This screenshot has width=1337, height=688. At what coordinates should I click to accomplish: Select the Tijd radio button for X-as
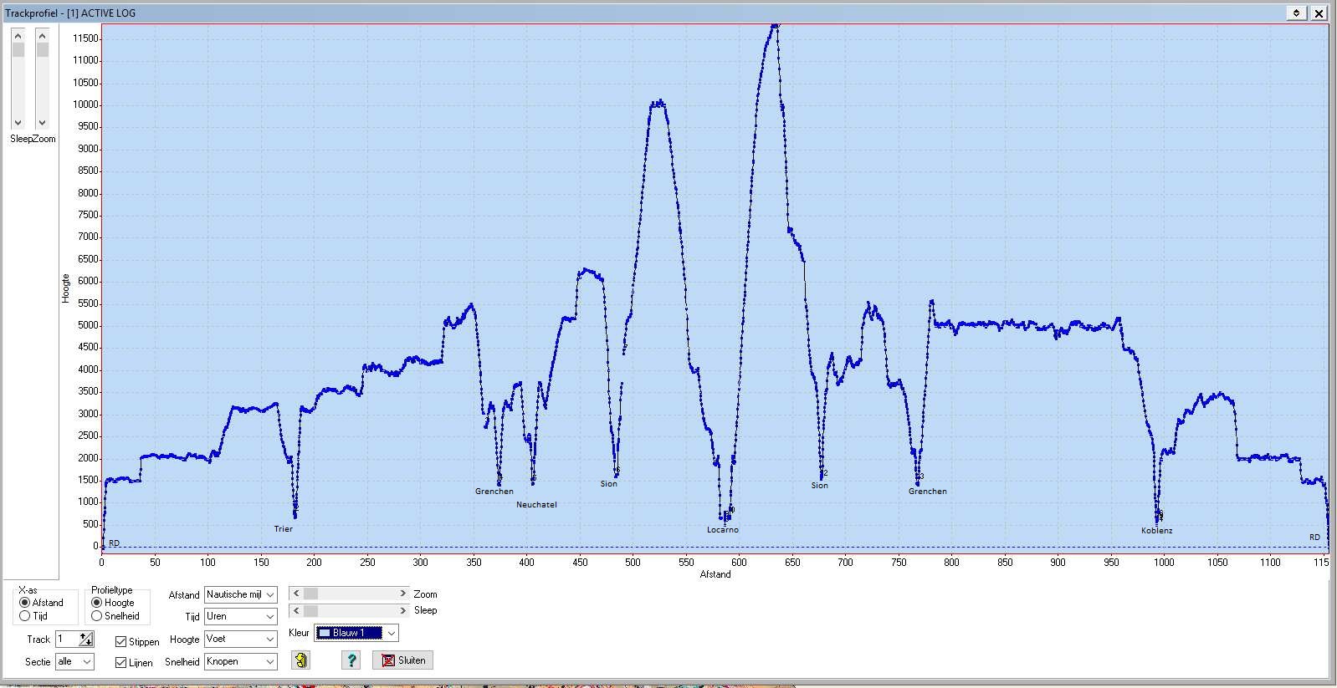(25, 616)
